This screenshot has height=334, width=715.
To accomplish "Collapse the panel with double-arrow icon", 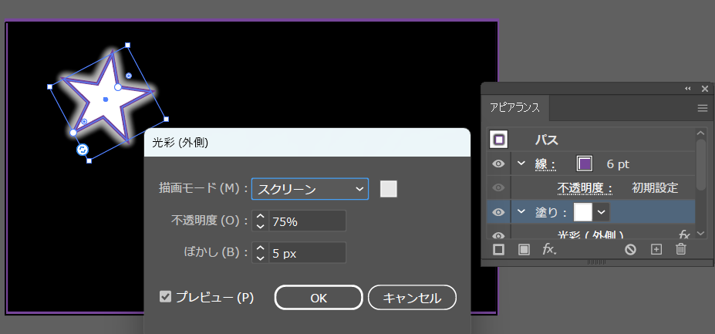I will coord(688,89).
